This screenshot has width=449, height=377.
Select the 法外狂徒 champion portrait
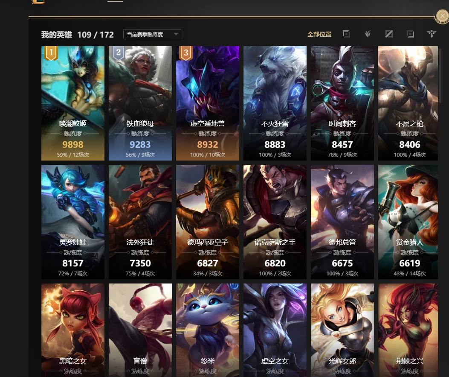[x=140, y=222]
